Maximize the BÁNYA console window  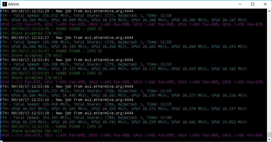[x=253, y=4]
